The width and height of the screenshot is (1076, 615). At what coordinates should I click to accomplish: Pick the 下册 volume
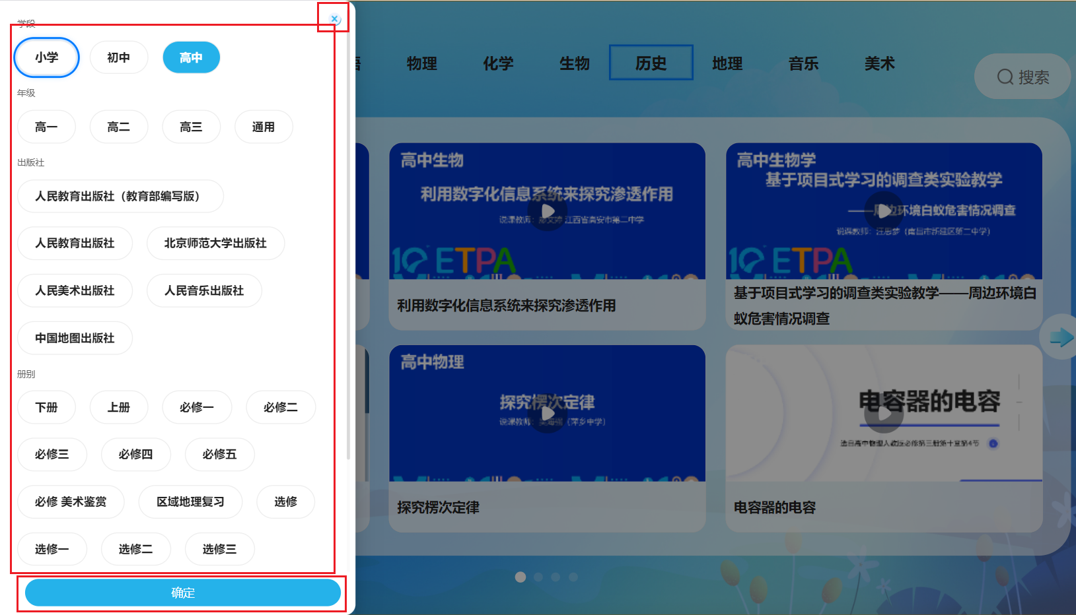[46, 407]
